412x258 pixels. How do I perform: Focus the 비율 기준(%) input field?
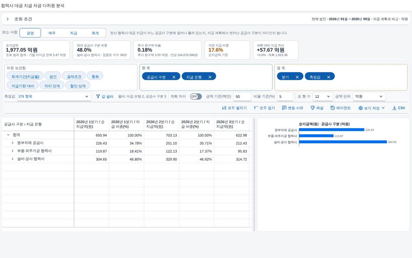[x=285, y=97]
